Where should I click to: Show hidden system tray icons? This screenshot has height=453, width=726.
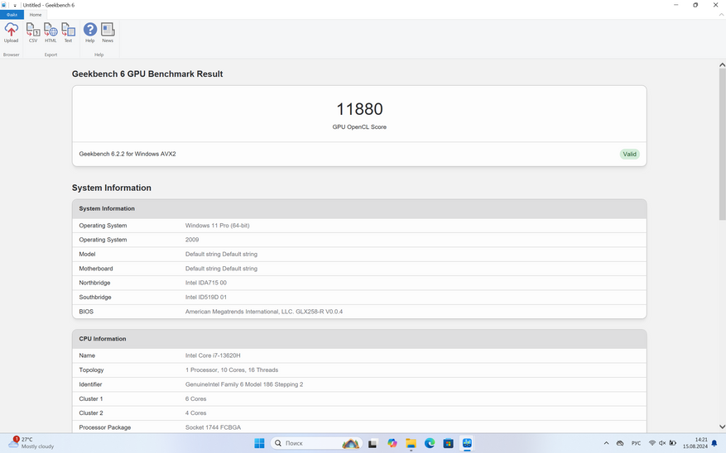click(606, 444)
